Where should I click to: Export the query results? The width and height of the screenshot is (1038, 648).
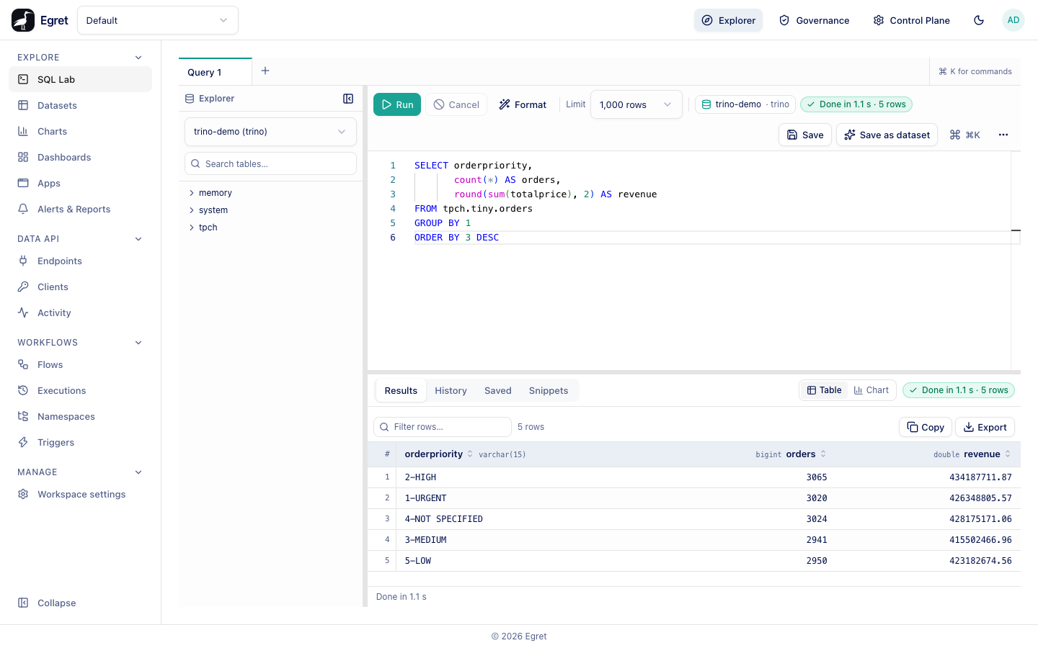pos(985,427)
